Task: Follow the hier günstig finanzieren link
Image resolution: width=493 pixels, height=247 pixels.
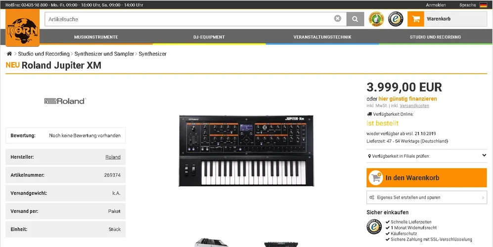Action: click(x=407, y=99)
